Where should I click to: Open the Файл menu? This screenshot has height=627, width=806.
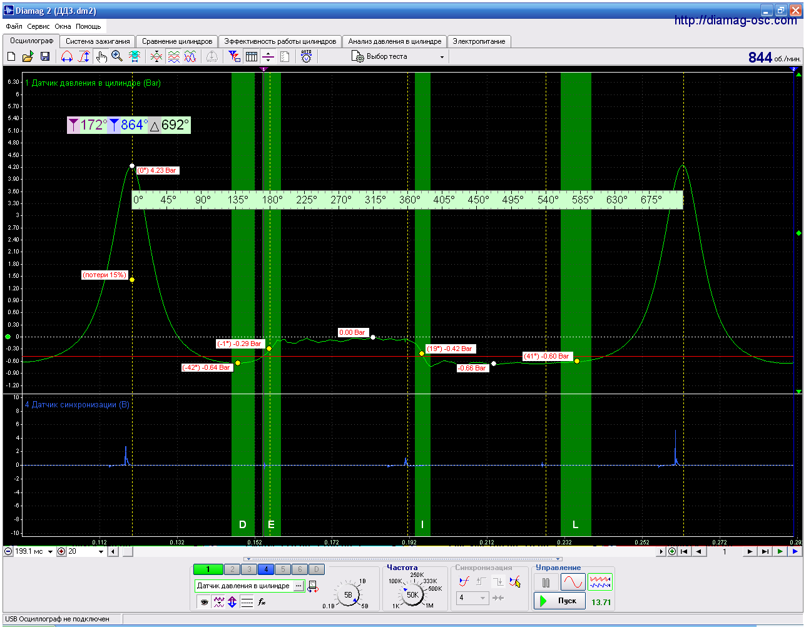tap(14, 26)
